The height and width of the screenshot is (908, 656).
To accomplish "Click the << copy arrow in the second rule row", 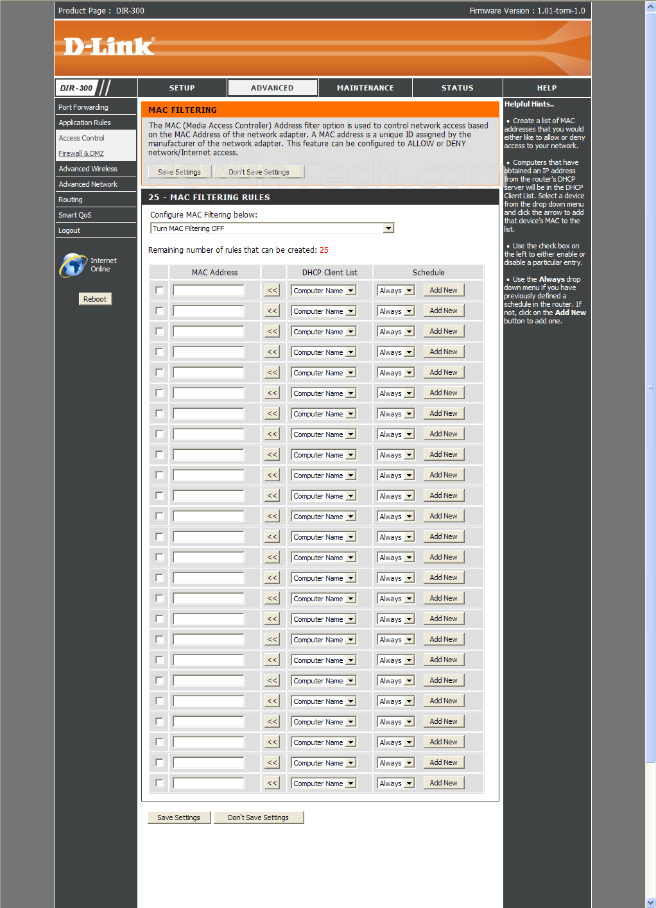I will [x=272, y=311].
